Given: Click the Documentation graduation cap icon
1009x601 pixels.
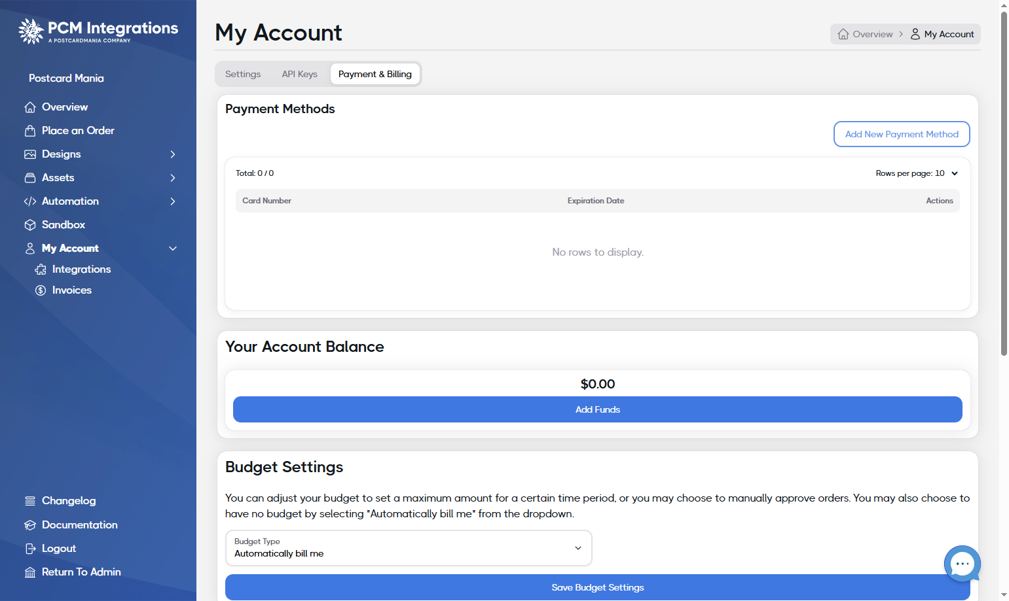Looking at the screenshot, I should pos(30,525).
